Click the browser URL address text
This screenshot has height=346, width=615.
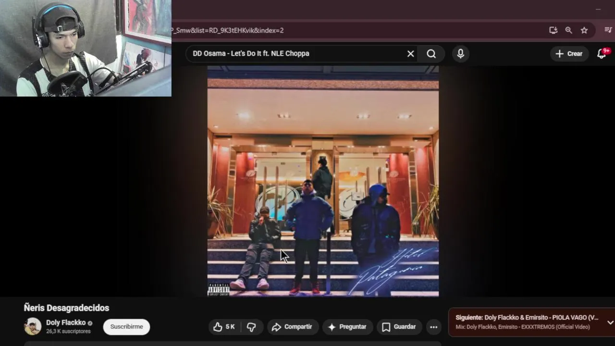click(x=228, y=30)
